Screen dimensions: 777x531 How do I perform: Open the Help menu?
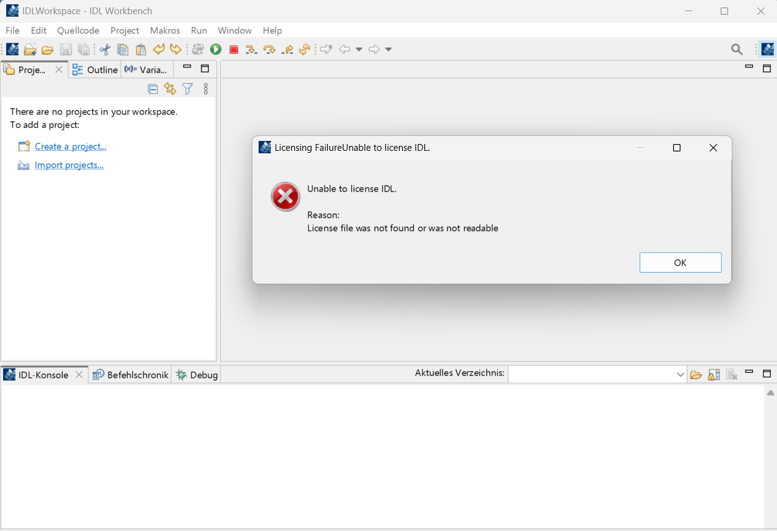click(x=272, y=30)
